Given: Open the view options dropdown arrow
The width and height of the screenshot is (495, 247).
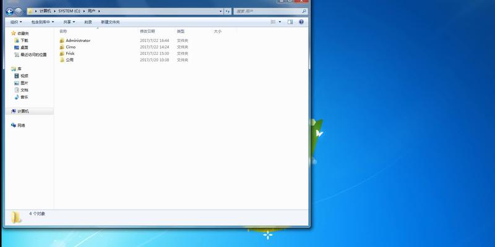Looking at the screenshot, I should pos(280,22).
